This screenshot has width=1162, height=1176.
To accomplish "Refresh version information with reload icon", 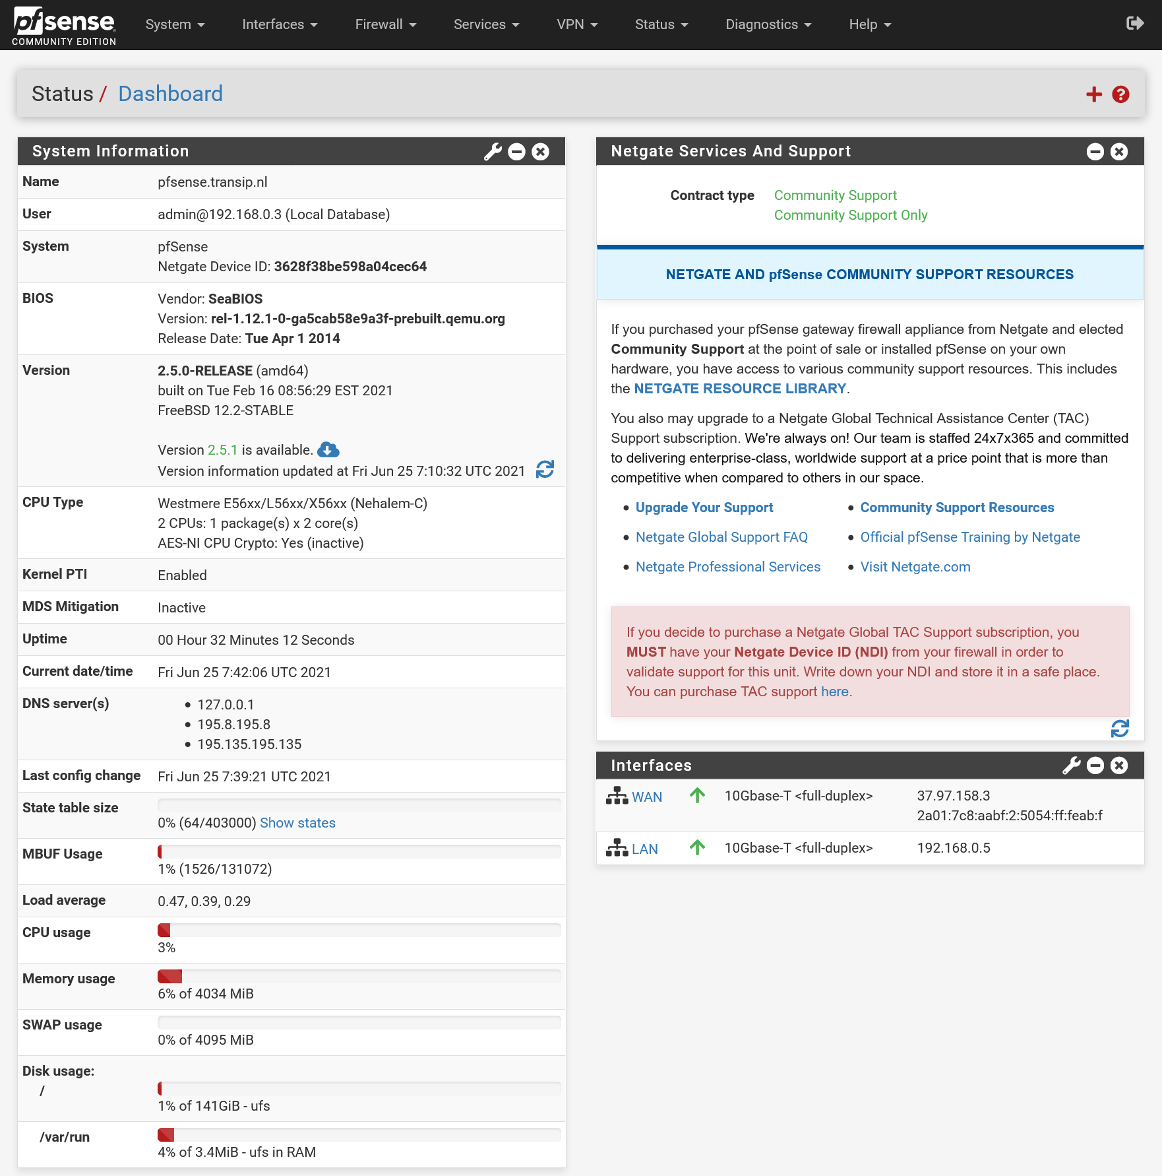I will (545, 469).
